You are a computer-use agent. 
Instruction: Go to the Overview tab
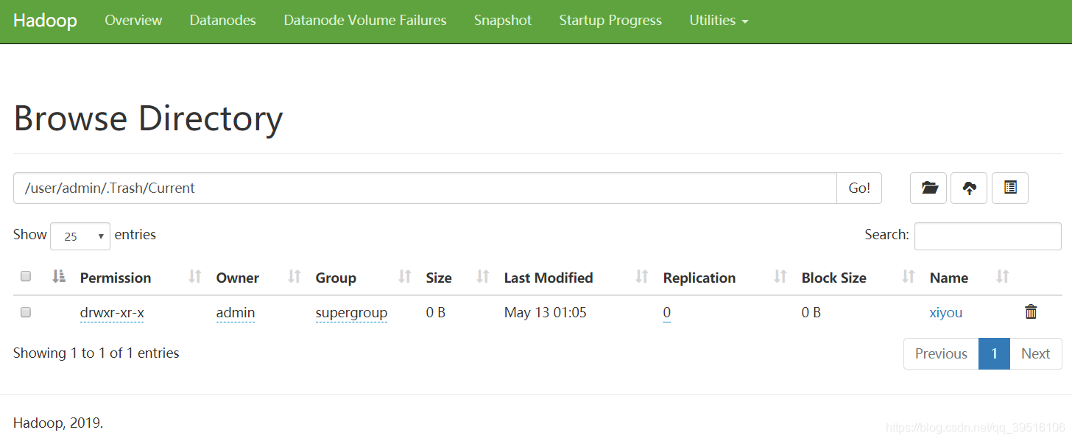pos(133,21)
